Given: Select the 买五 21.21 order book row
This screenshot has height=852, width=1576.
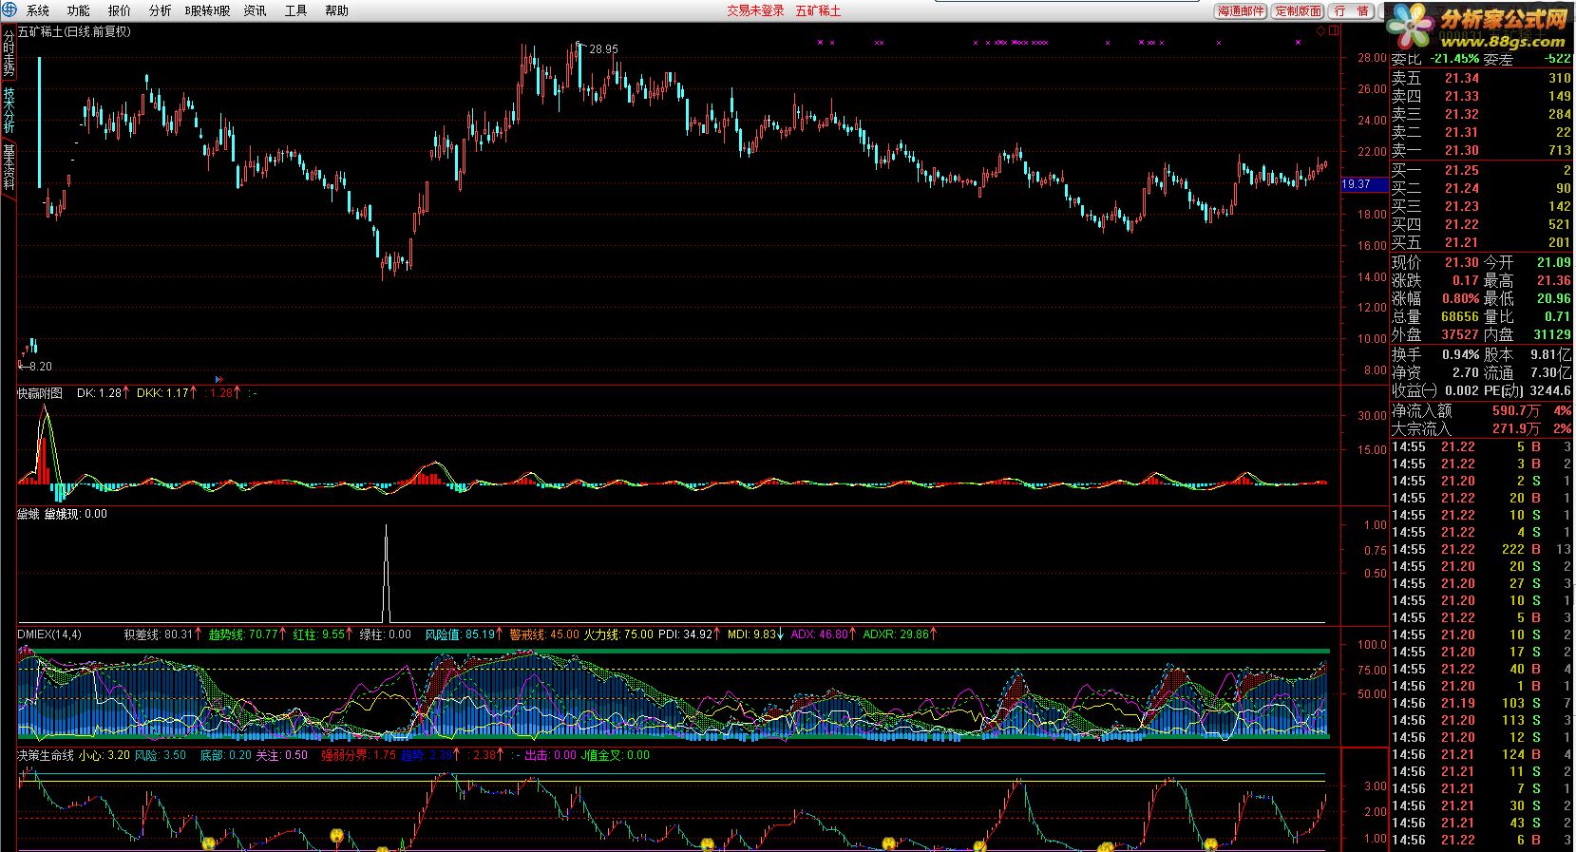Looking at the screenshot, I should (1481, 242).
